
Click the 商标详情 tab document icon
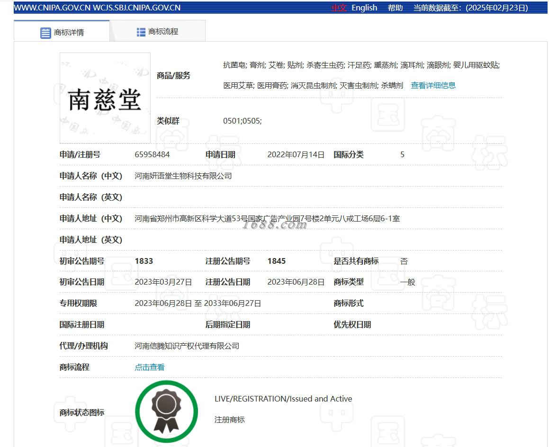click(45, 33)
